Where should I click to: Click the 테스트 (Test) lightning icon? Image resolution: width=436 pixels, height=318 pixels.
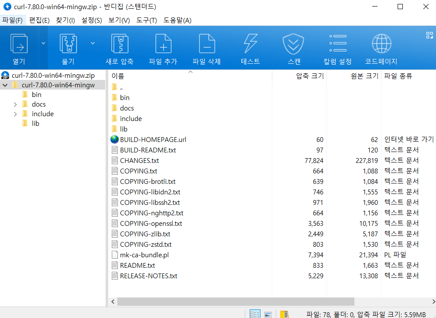coord(251,44)
